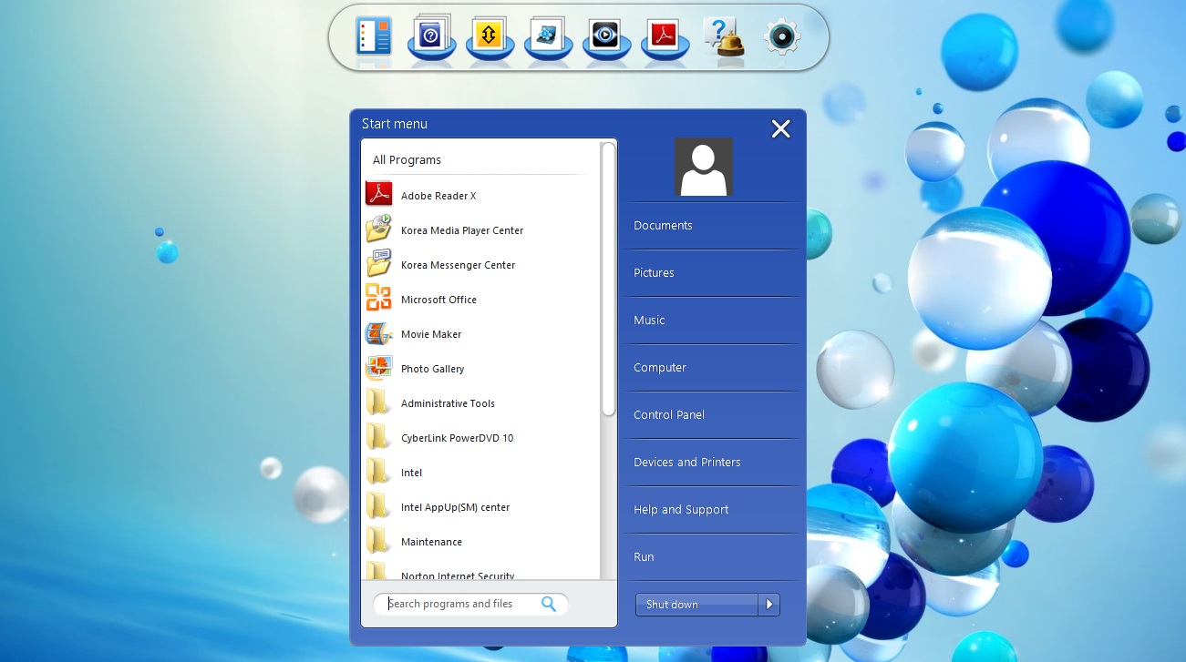This screenshot has height=662, width=1186.
Task: Open the gear settings icon in dock
Action: 781,36
